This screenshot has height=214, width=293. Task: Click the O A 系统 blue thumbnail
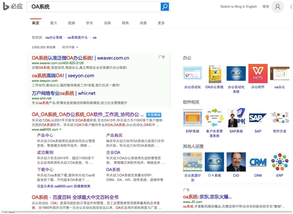tap(214, 162)
